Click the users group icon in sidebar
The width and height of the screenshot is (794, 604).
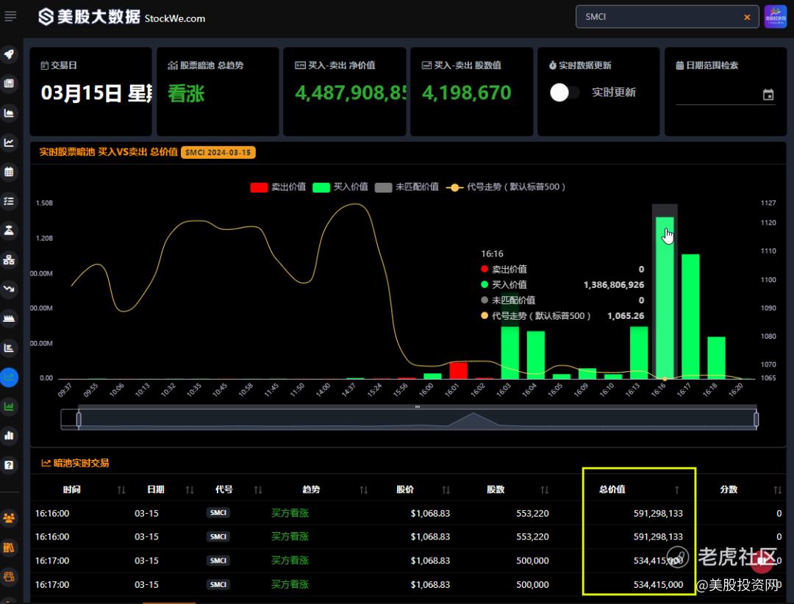[x=10, y=518]
